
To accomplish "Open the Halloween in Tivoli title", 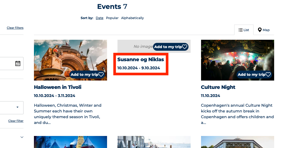I will pyautogui.click(x=58, y=87).
